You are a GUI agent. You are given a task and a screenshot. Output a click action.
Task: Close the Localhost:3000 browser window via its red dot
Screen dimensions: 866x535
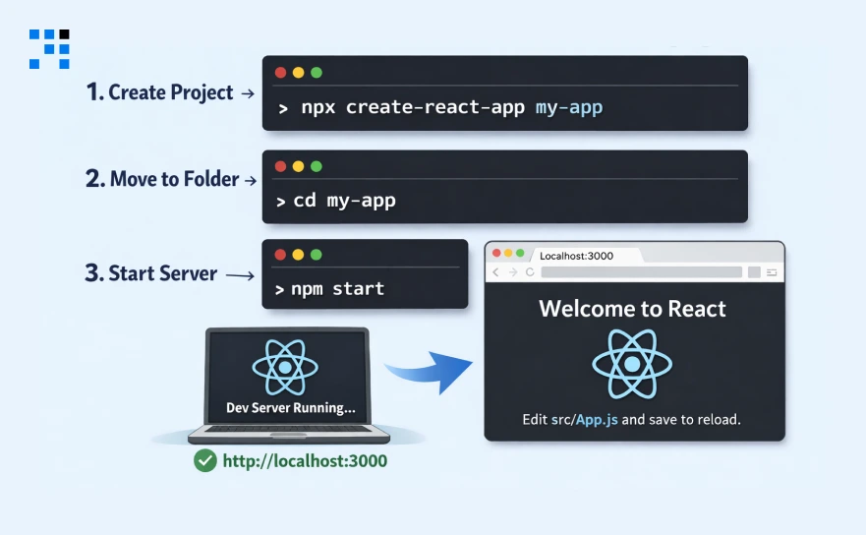[x=496, y=253]
